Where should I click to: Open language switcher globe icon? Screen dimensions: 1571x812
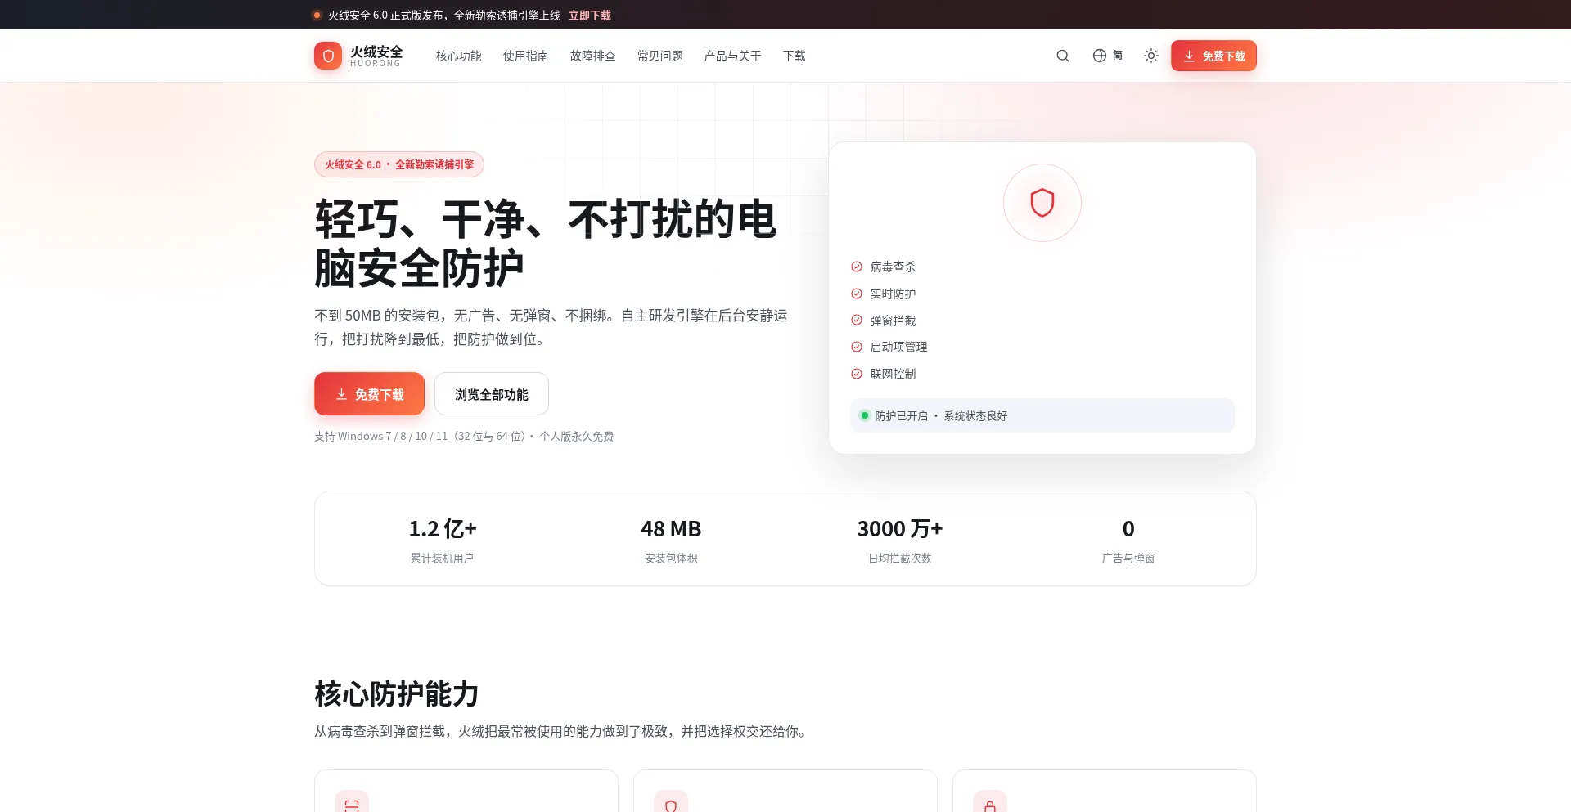(1100, 56)
